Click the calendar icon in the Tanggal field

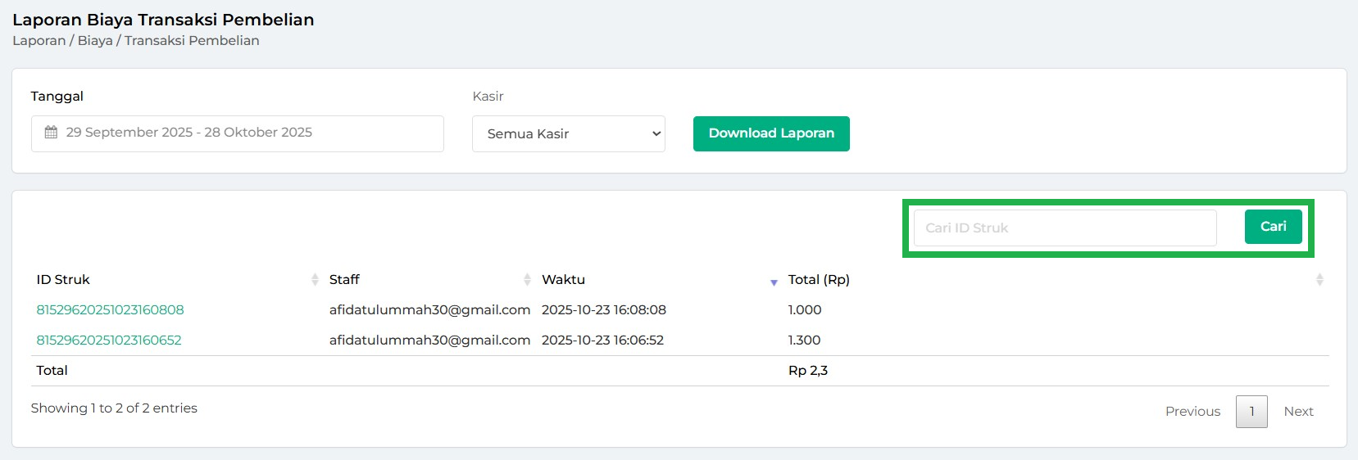51,133
